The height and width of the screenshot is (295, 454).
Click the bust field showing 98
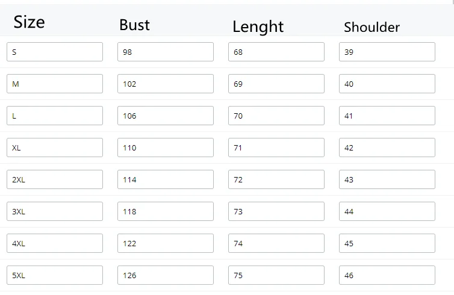pos(166,52)
